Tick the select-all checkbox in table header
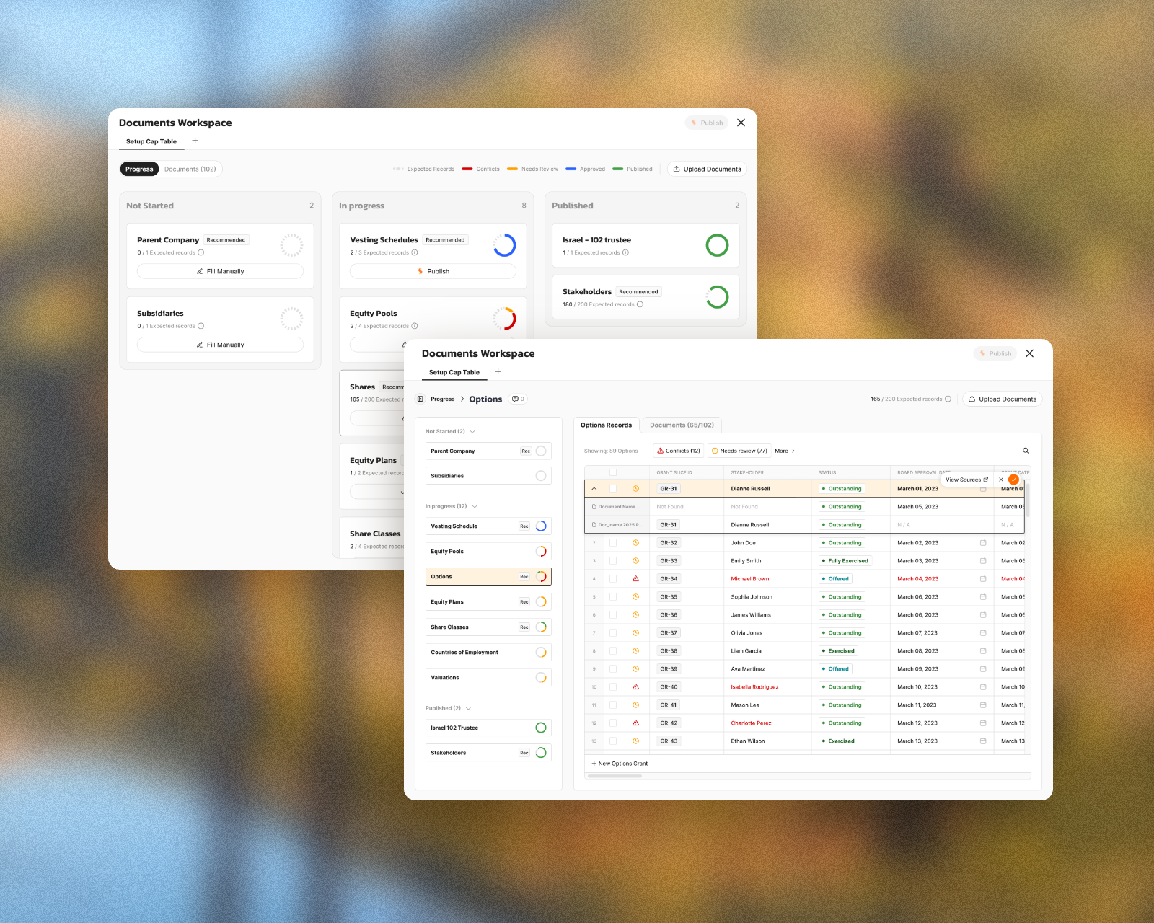This screenshot has width=1154, height=923. click(x=613, y=472)
